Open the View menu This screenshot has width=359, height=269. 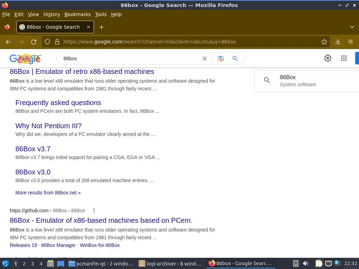(33, 14)
